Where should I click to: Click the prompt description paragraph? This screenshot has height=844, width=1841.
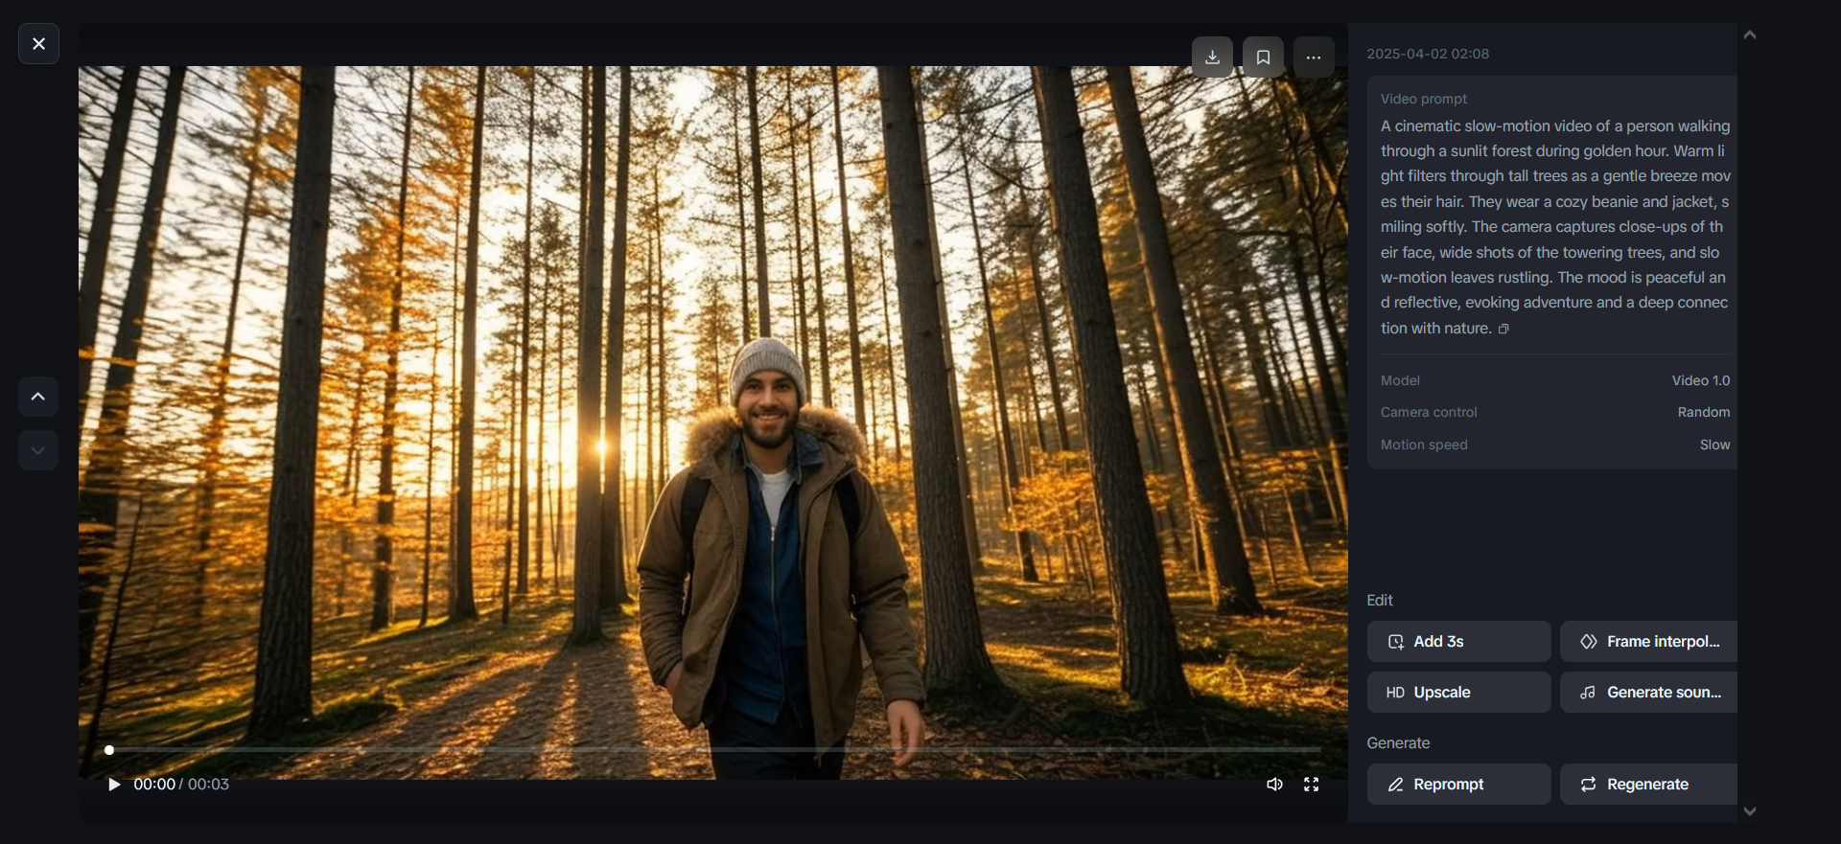coord(1555,227)
